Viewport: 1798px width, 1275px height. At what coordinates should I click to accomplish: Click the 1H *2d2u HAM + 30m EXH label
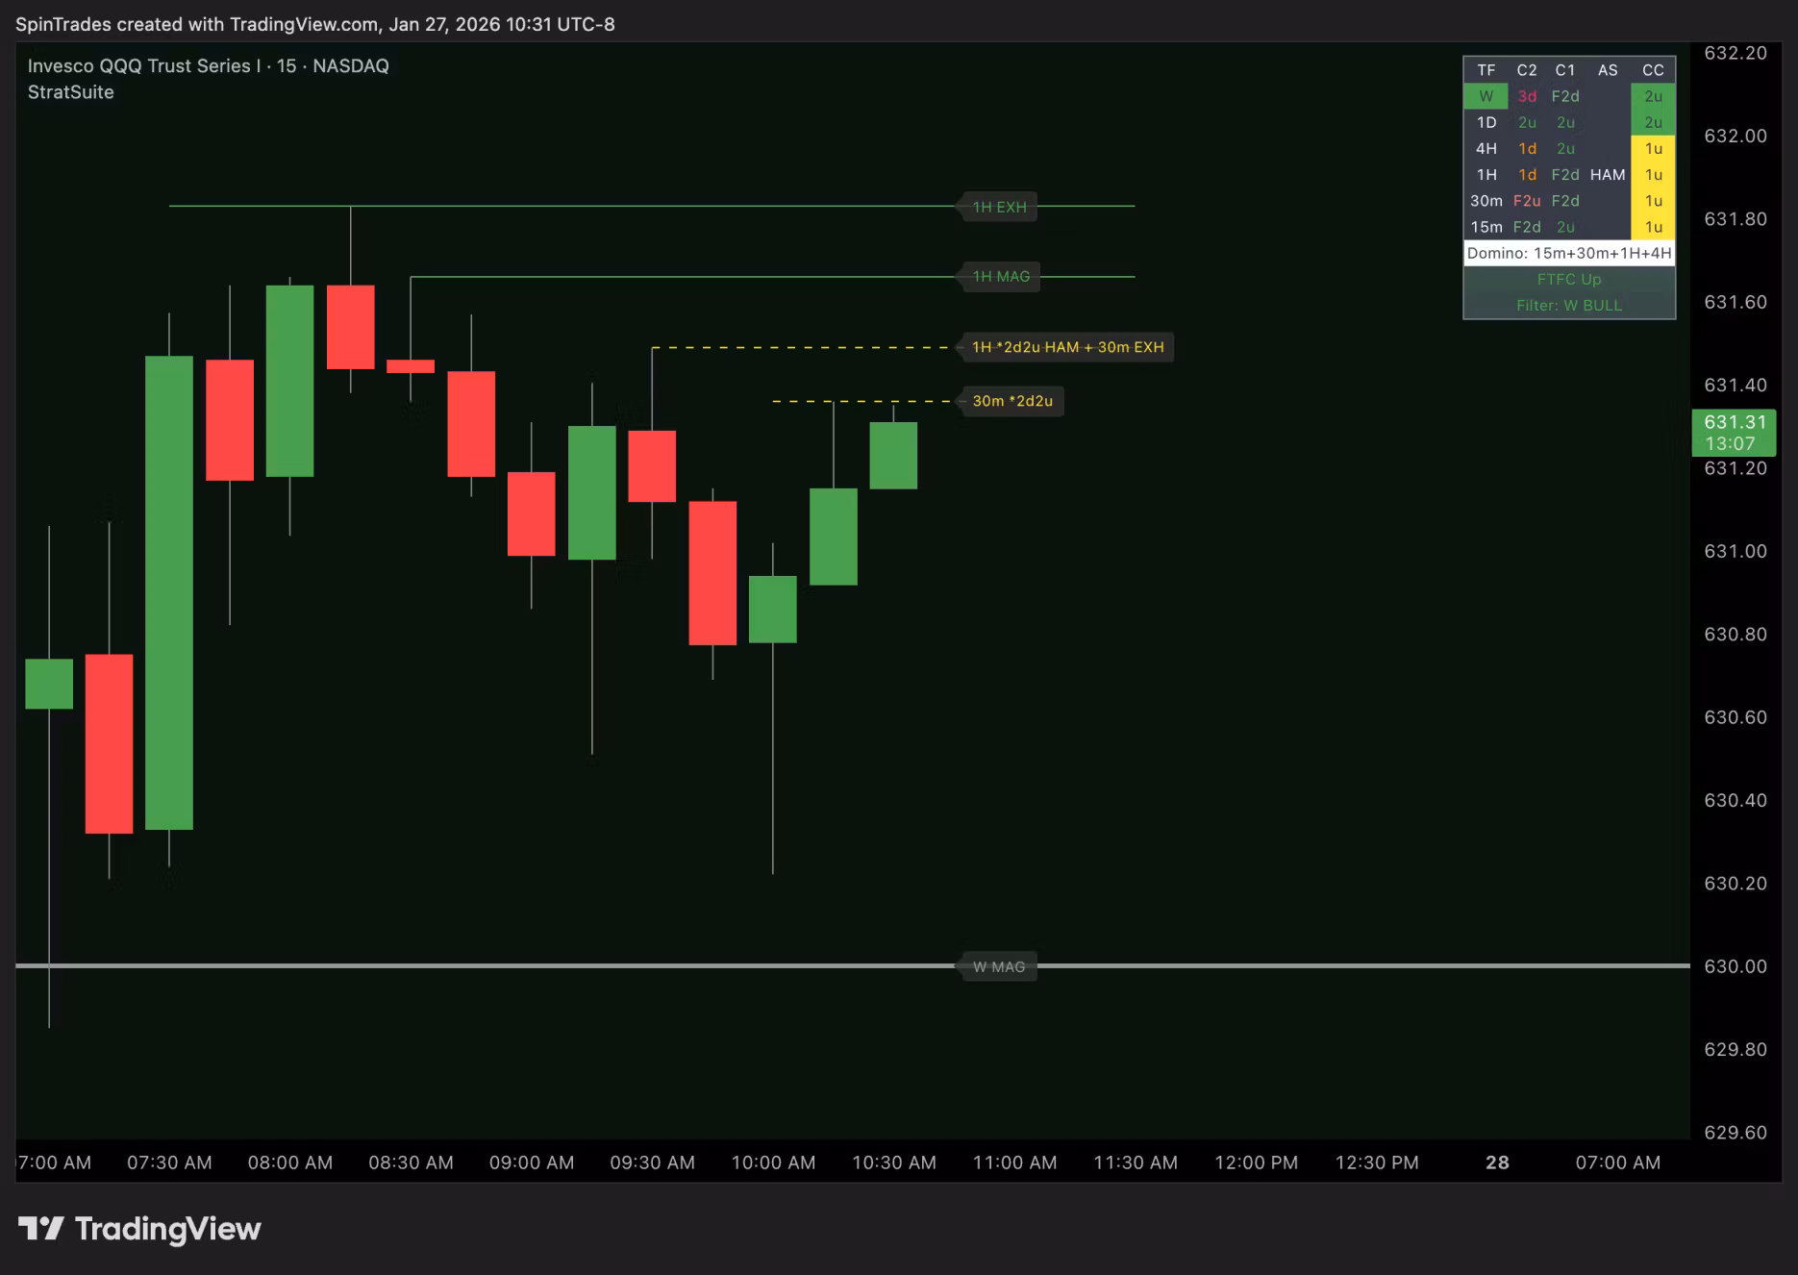1066,347
